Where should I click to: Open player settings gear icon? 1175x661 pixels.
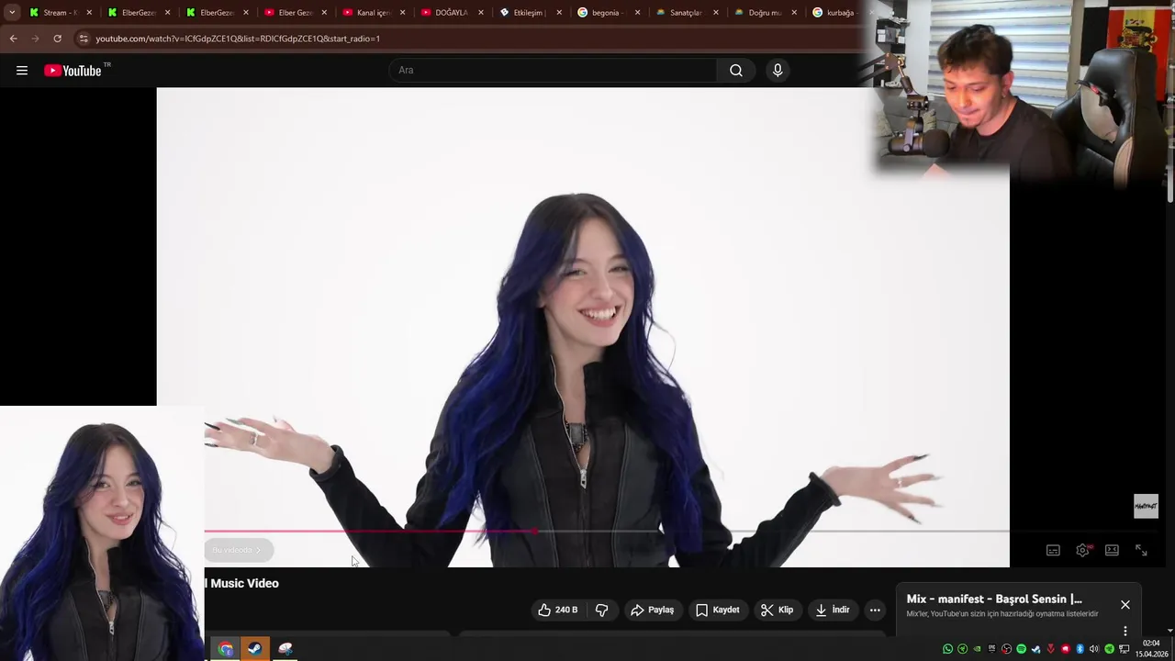[1083, 550]
